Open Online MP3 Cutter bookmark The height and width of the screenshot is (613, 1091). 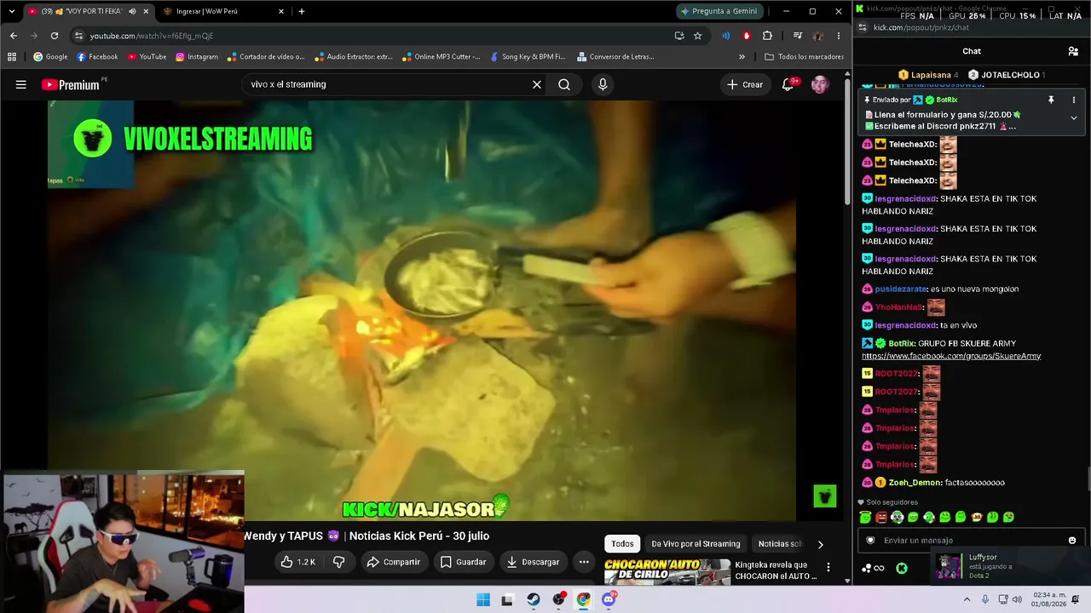point(440,57)
